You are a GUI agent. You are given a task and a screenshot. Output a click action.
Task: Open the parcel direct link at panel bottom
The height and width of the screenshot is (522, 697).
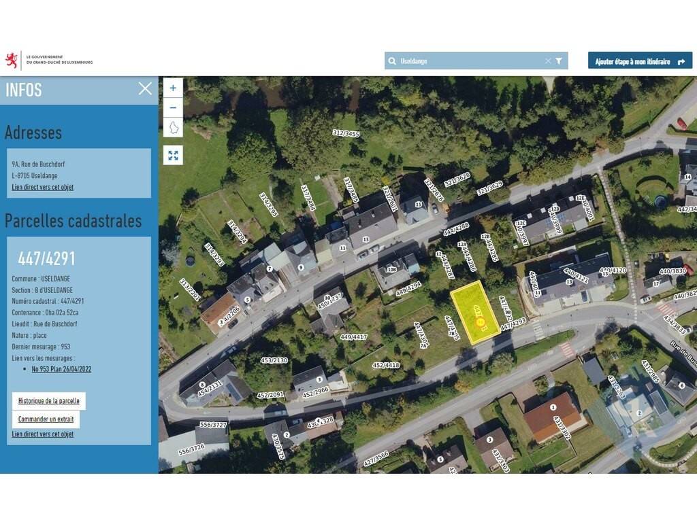(42, 434)
